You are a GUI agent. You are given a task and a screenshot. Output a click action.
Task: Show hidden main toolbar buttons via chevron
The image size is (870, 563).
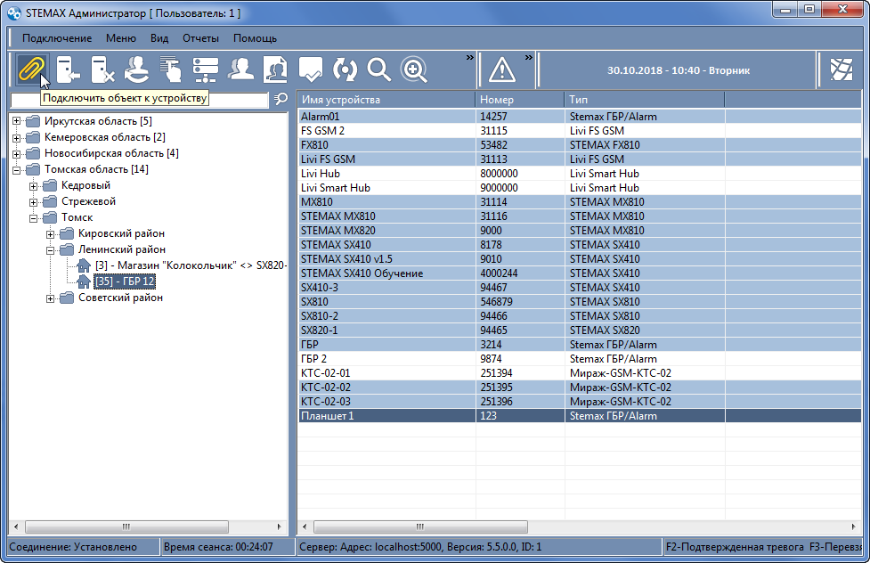tap(470, 57)
